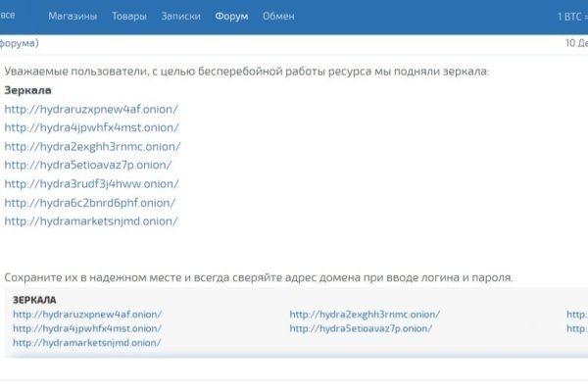Click the hydra6c2bnrd6phf.onion mirror link
Viewport: 588px width, 392px height.
(90, 202)
